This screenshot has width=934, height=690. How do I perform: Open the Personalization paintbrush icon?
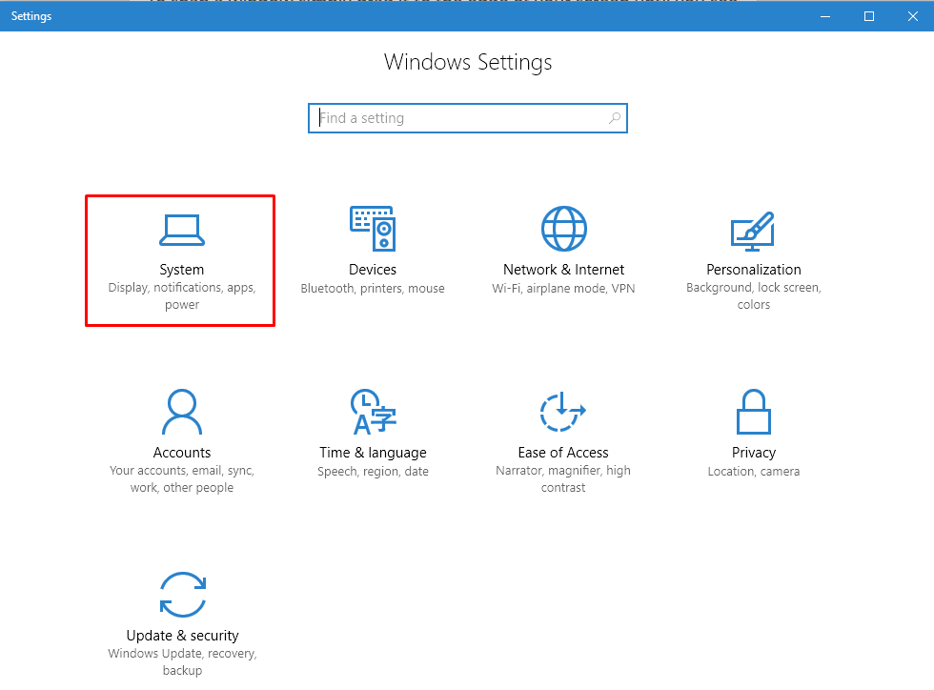[753, 232]
